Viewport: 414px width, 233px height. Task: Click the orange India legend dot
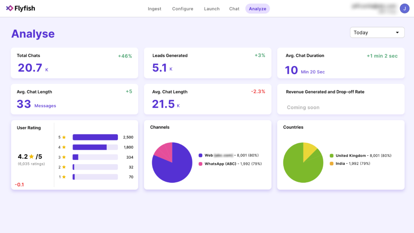coord(331,164)
